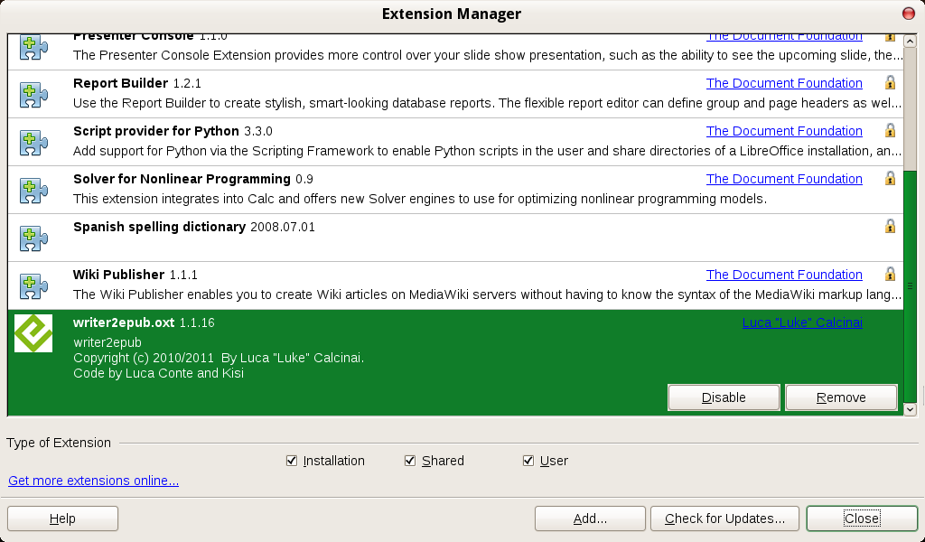
Task: Select the Wiki Publisher puzzle icon
Action: pyautogui.click(x=33, y=286)
